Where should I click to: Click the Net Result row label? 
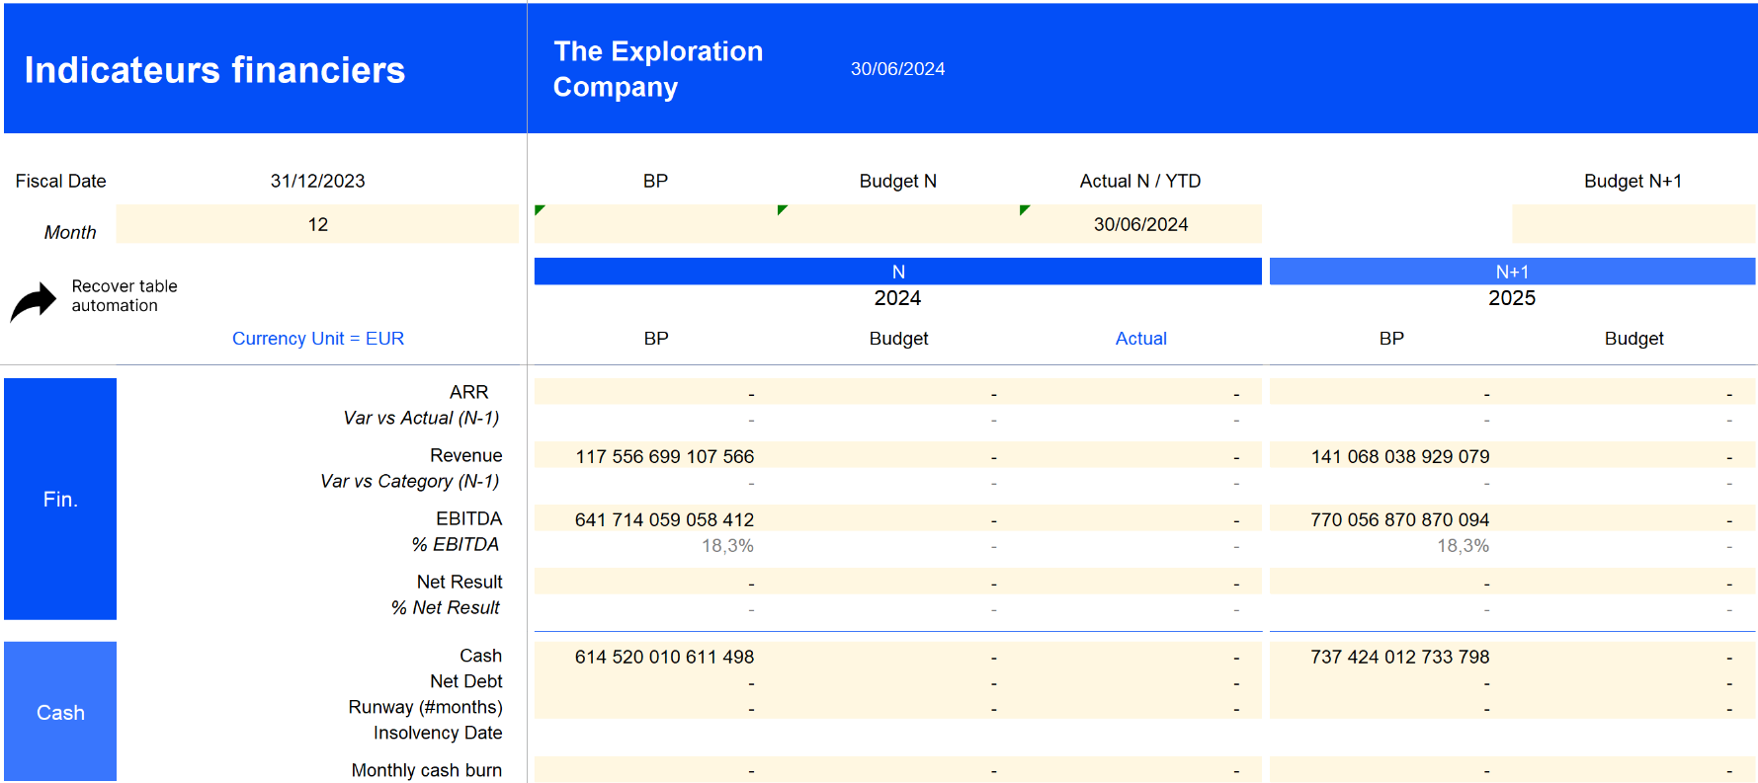[460, 582]
